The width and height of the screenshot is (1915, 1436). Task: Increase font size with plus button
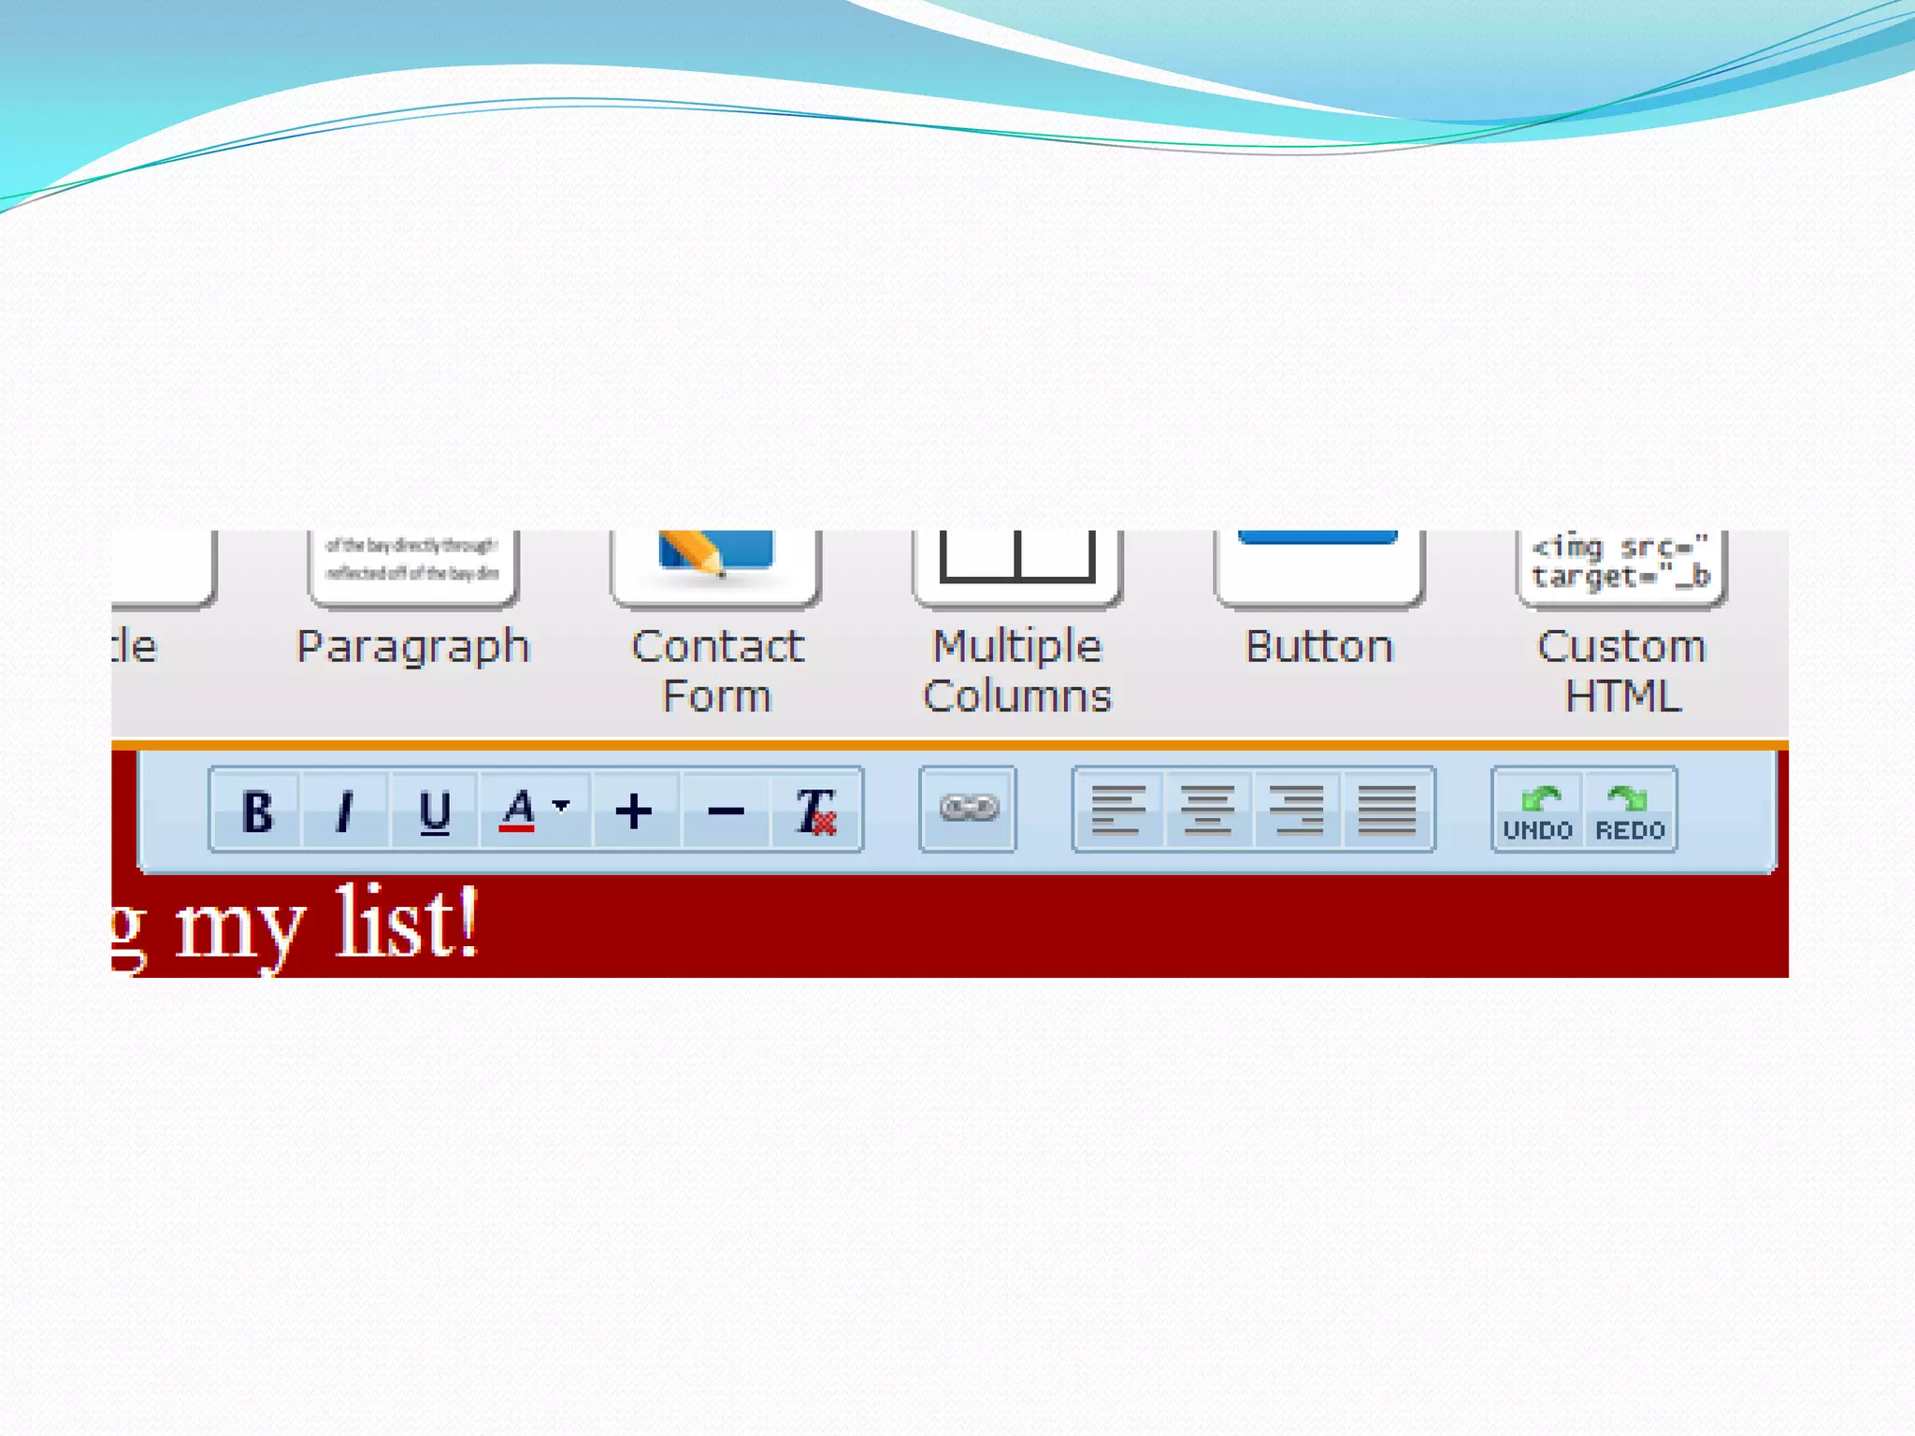pyautogui.click(x=634, y=811)
